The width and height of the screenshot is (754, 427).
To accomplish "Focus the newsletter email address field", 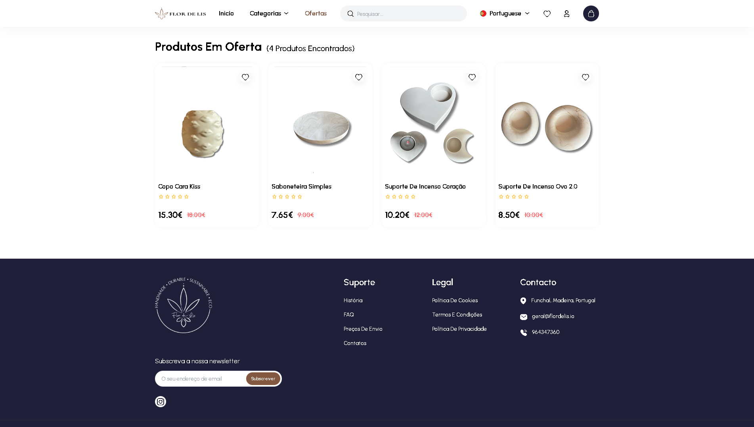I will [x=201, y=379].
